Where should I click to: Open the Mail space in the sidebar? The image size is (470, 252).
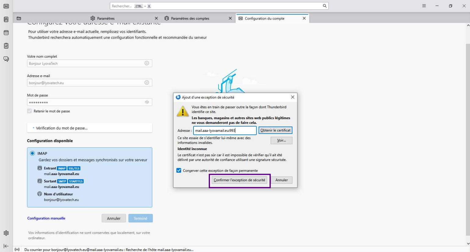[x=6, y=6]
